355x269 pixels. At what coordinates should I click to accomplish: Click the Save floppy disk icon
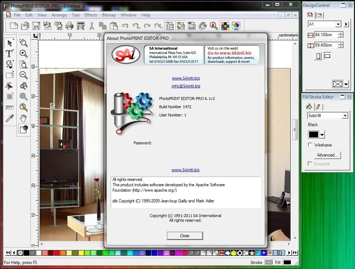click(x=36, y=26)
